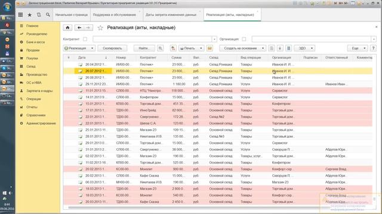Select row with contractor Конфетпром
This screenshot has height=214, width=382.
[218, 97]
